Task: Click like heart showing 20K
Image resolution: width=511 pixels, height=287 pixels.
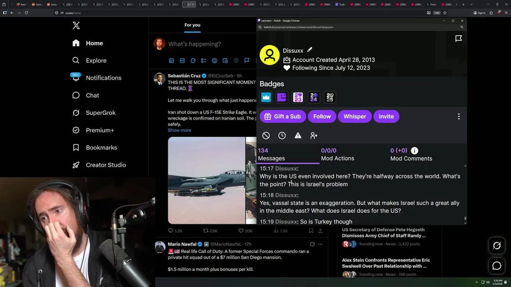Action: [245, 231]
